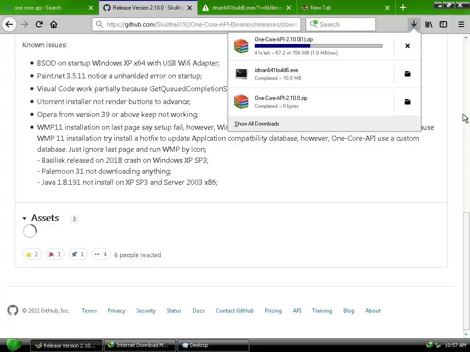Click the One-Core-API-2.10.0(1).zip progress bar
This screenshot has width=470, height=352.
point(319,46)
